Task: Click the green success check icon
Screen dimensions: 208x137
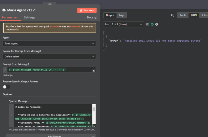Action: point(152,24)
